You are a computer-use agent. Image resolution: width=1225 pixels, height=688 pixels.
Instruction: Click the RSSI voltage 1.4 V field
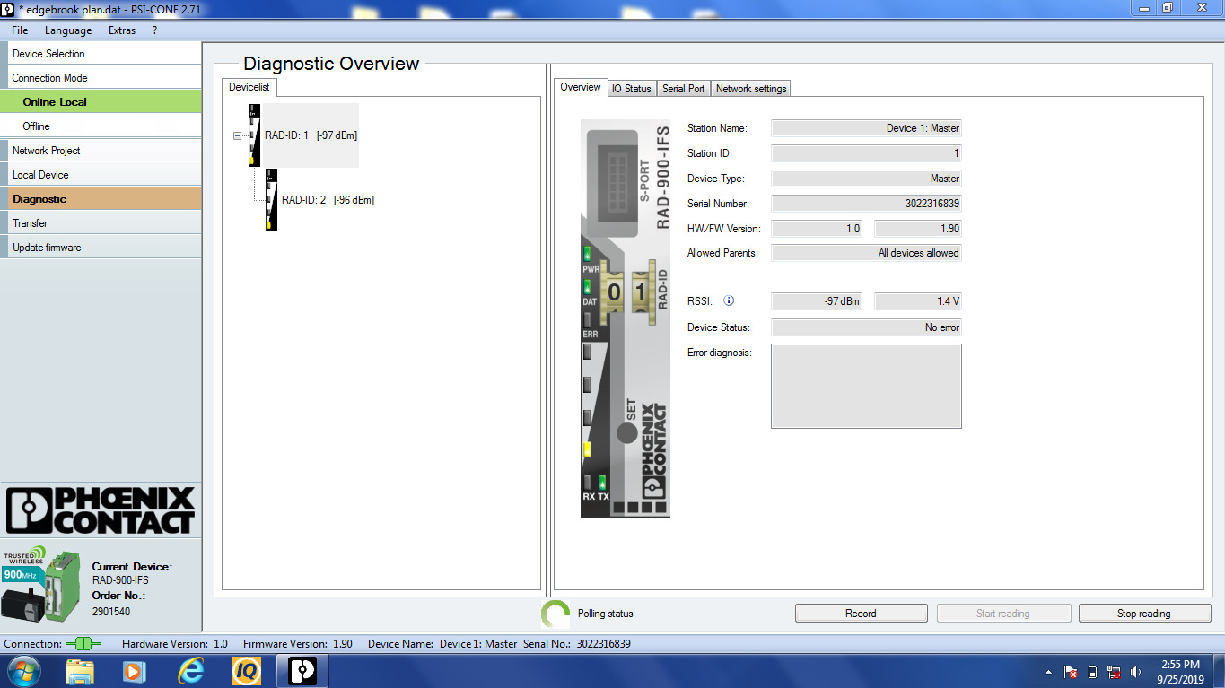coord(918,301)
